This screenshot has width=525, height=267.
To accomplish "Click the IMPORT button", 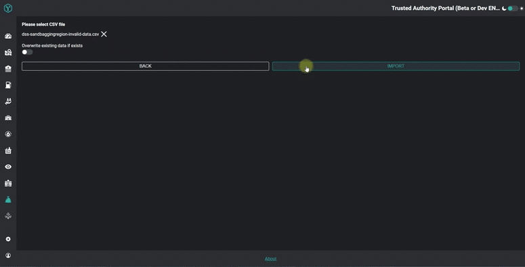I will coord(396,66).
